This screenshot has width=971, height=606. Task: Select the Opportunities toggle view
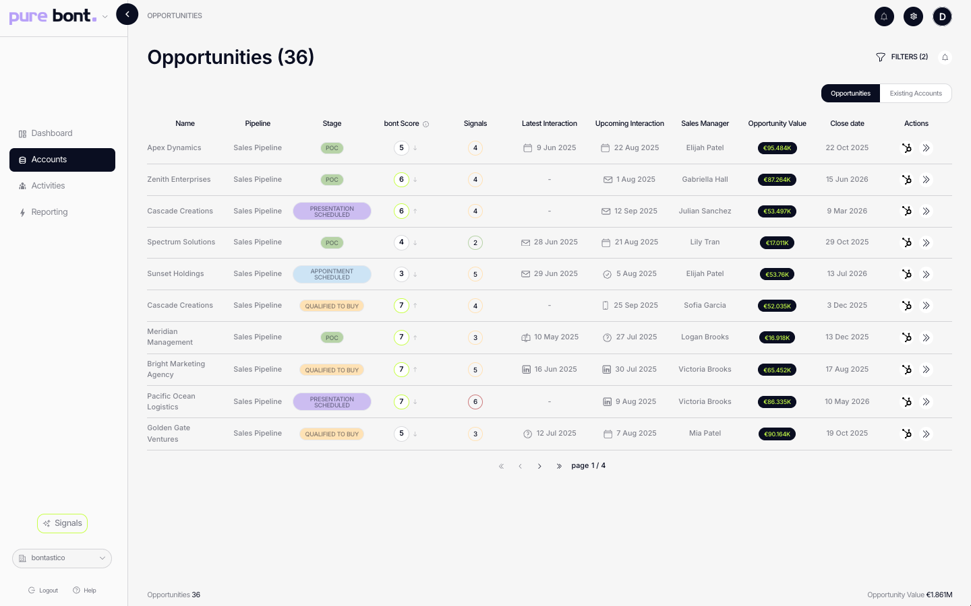pyautogui.click(x=850, y=94)
